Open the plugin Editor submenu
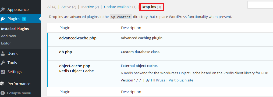This screenshot has height=97, width=273. (x=6, y=43)
